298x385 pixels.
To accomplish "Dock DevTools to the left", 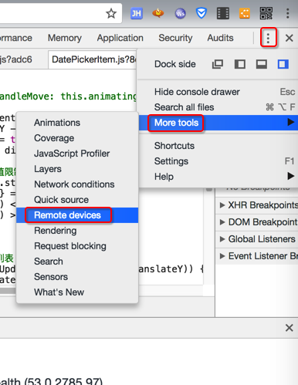I will (240, 64).
